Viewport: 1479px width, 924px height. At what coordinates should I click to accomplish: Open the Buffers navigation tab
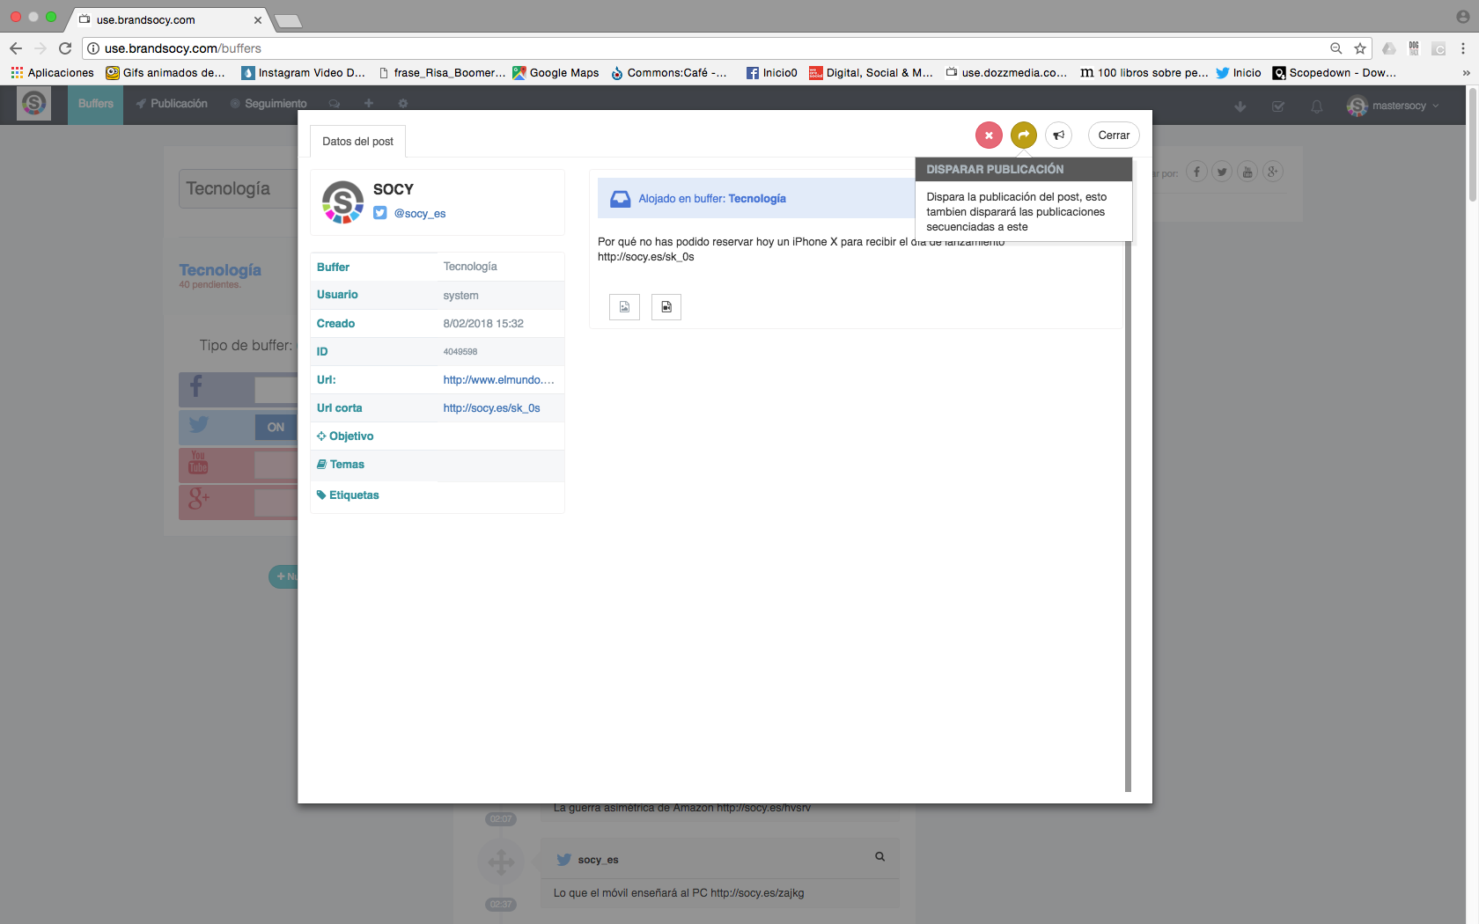pyautogui.click(x=95, y=104)
